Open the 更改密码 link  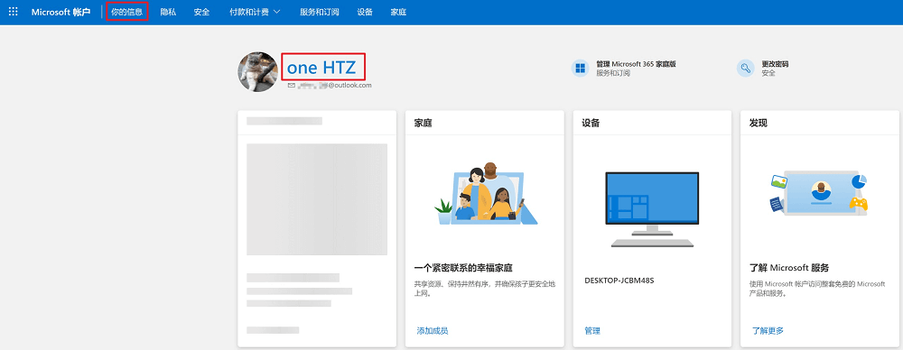click(775, 64)
